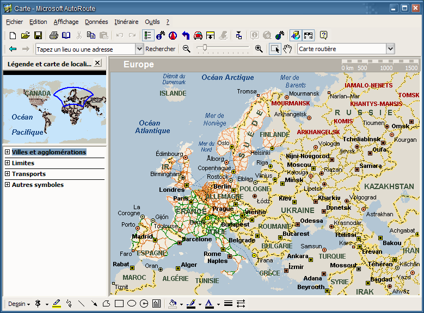Select the rectangle drawing tool
This screenshot has height=313, width=424.
119,304
